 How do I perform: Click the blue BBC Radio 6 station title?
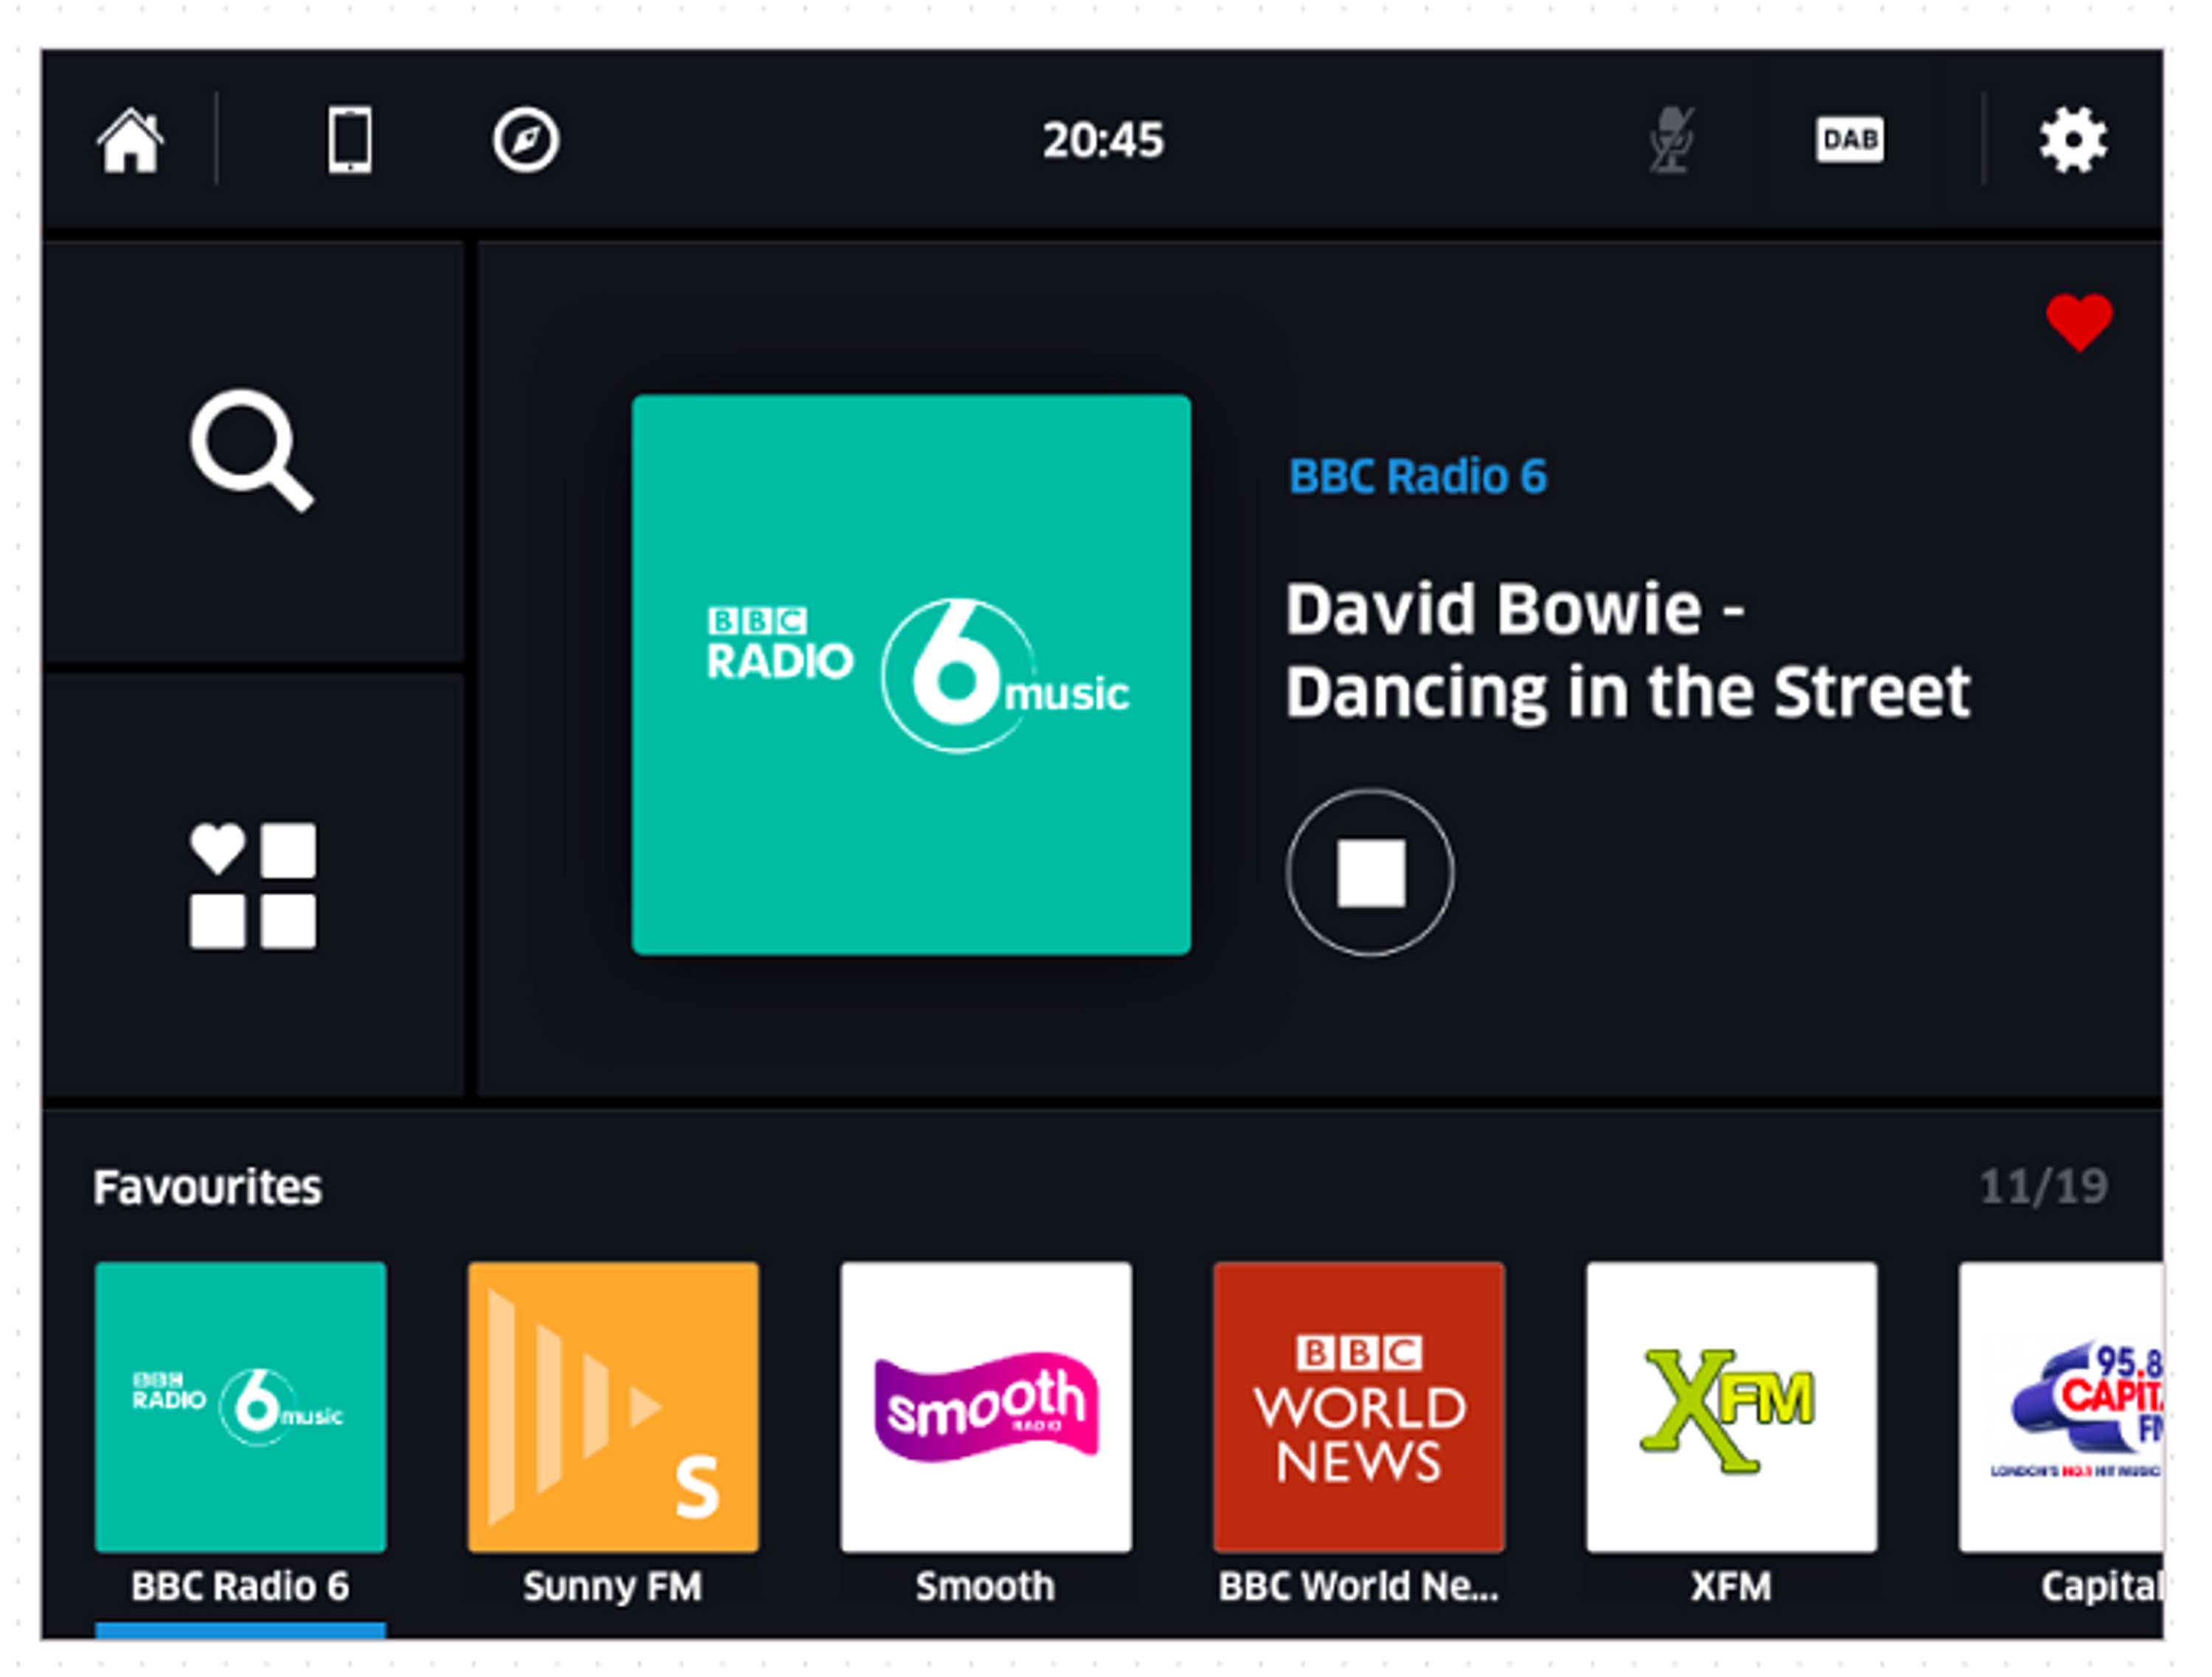click(1417, 477)
